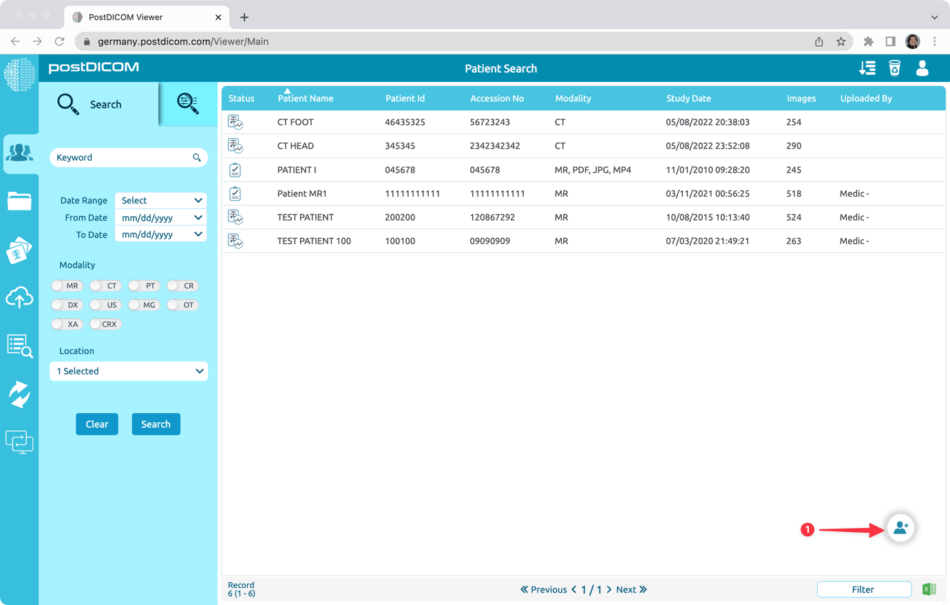This screenshot has height=605, width=950.
Task: Open the screen sharing icon at sidebar bottom
Action: [x=19, y=442]
